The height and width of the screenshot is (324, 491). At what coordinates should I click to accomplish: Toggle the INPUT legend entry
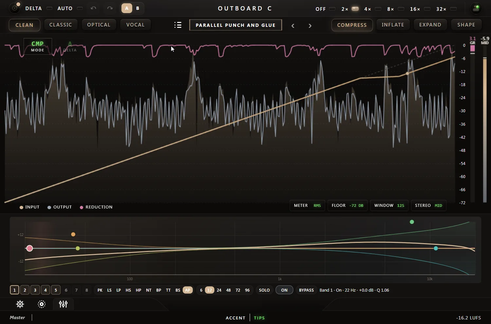click(29, 207)
